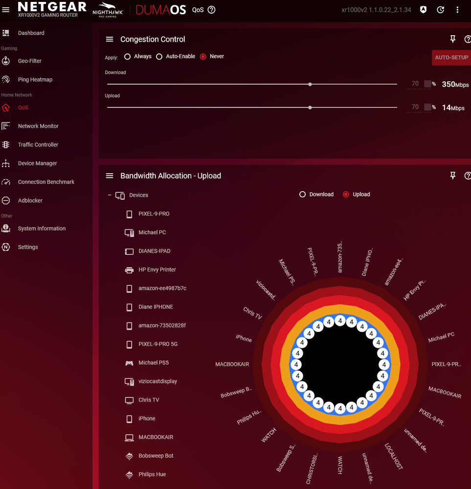This screenshot has height=489, width=471.
Task: Go to Connection Benchmark
Action: click(46, 182)
